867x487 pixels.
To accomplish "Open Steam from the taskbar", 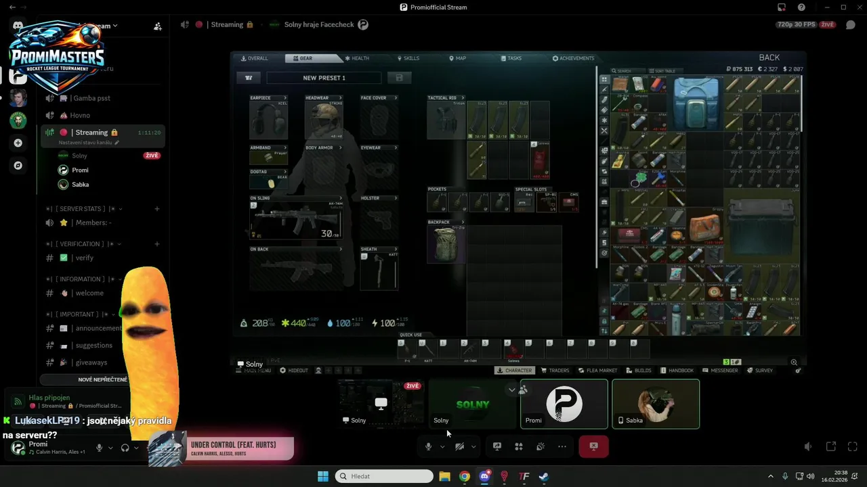I will pos(544,476).
